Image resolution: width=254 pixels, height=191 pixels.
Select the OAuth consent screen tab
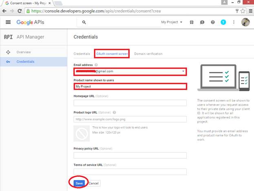click(112, 54)
